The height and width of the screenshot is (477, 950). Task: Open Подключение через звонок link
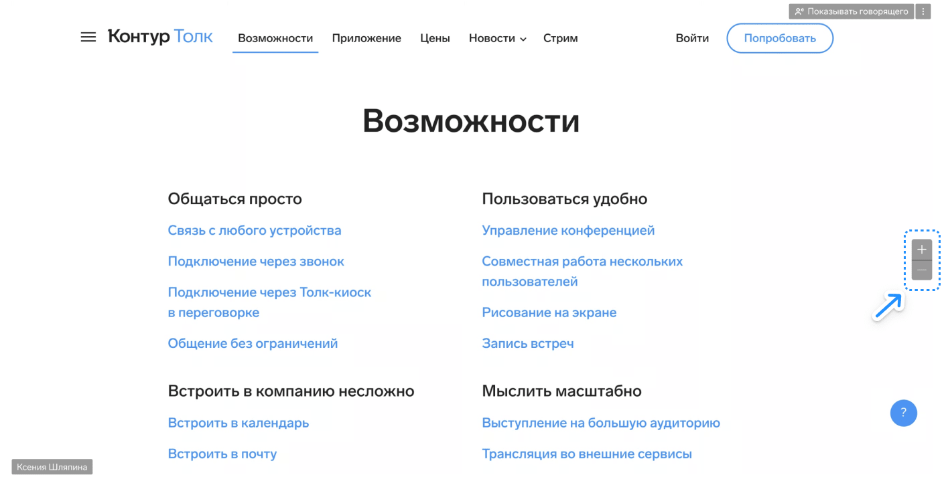point(256,262)
